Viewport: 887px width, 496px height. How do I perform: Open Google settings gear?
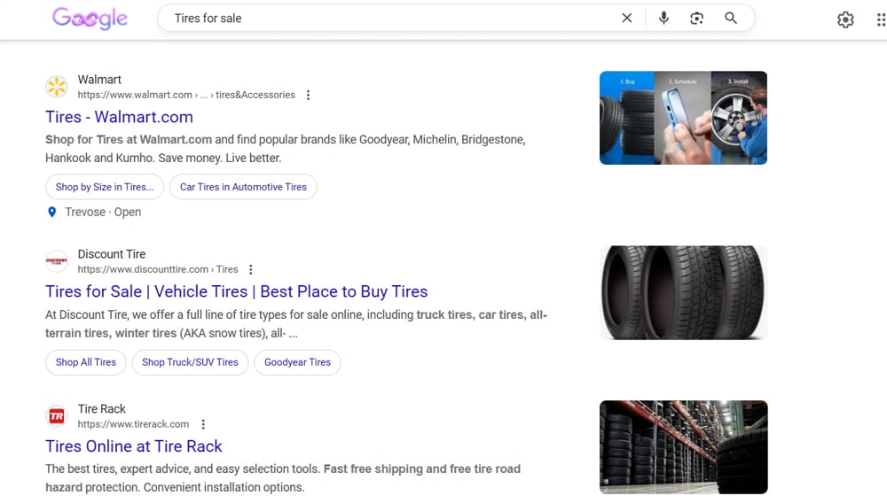[845, 19]
